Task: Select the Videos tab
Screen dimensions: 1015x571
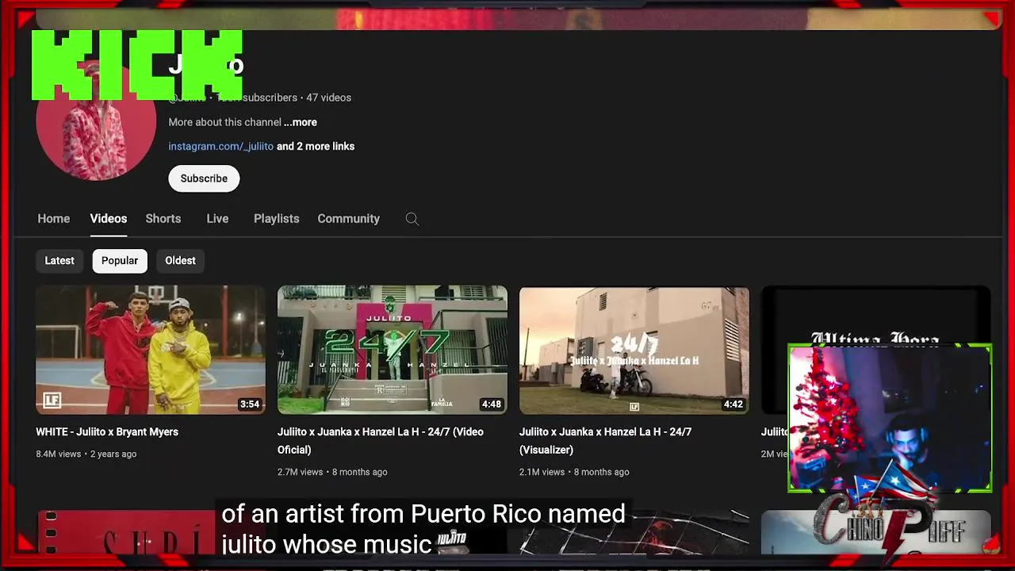Action: coord(109,219)
